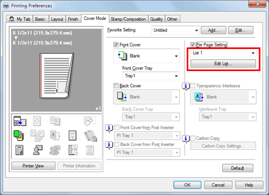This screenshot has width=269, height=195.
Task: Confirm with the OK button
Action: 187,185
